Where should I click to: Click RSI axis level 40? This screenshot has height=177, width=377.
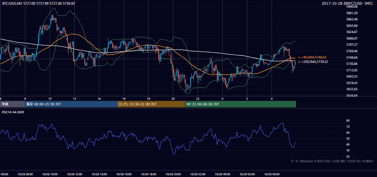[348, 144]
